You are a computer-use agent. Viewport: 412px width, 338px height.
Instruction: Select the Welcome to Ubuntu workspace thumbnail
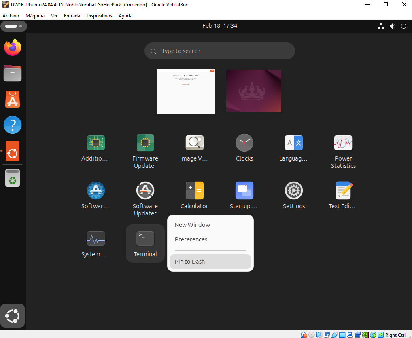(186, 91)
